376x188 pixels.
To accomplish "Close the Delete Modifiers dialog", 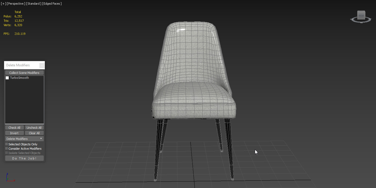I will tap(42, 65).
